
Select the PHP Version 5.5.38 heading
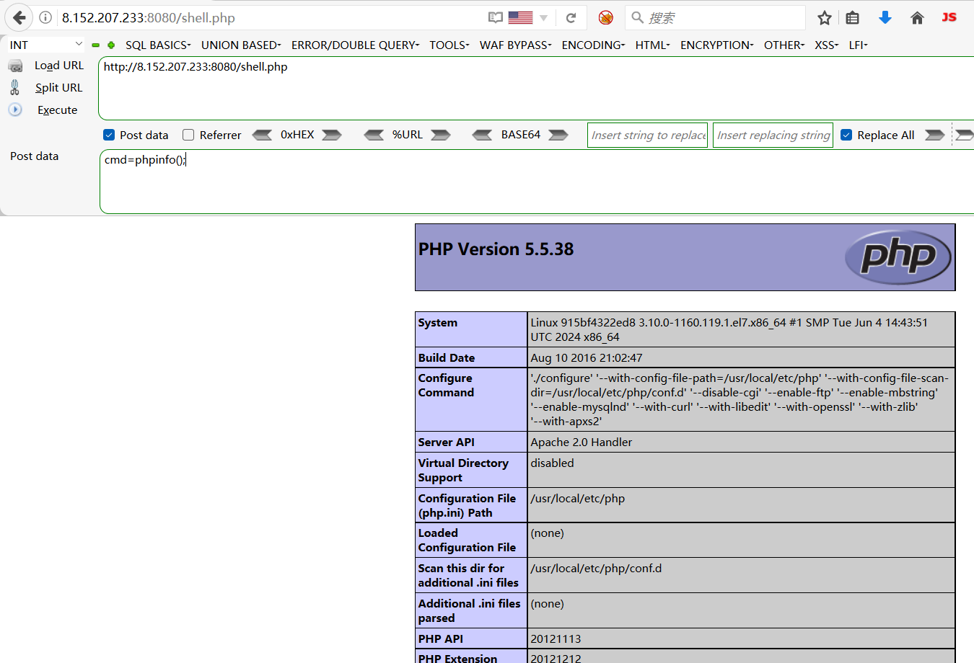point(496,249)
